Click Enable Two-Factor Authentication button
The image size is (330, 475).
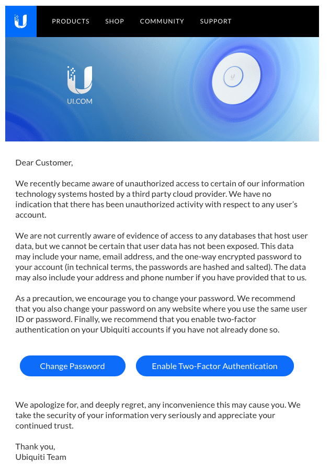[214, 366]
